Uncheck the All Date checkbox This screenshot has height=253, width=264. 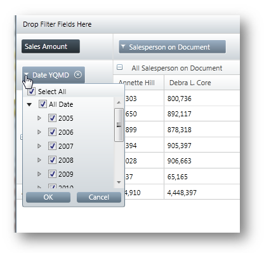(x=43, y=104)
